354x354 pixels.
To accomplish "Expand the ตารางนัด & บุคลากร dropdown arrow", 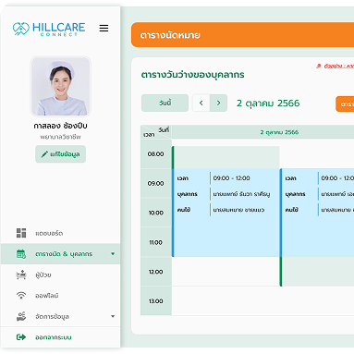I will (x=113, y=254).
